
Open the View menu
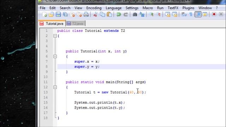(78, 8)
